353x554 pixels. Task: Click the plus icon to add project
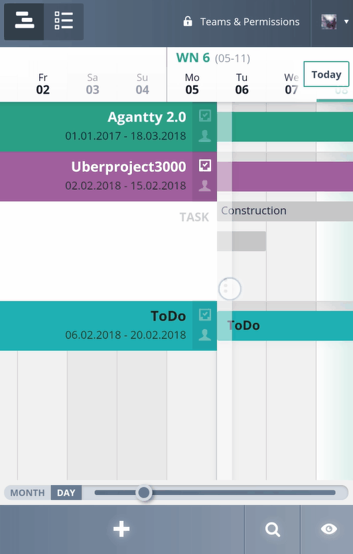(121, 529)
